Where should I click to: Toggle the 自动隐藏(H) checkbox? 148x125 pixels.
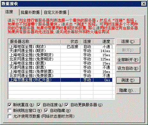coord(46,111)
